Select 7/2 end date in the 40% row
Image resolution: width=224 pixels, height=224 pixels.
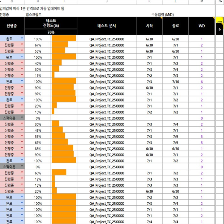pos(175,63)
